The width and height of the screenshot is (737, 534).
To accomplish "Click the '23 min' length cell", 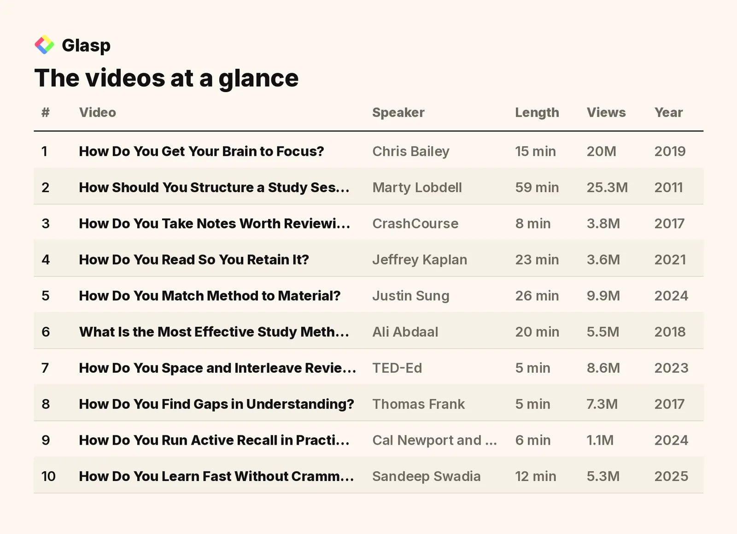I will point(537,259).
